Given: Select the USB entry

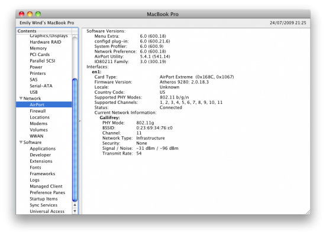Looking at the screenshot, I should (34, 92).
